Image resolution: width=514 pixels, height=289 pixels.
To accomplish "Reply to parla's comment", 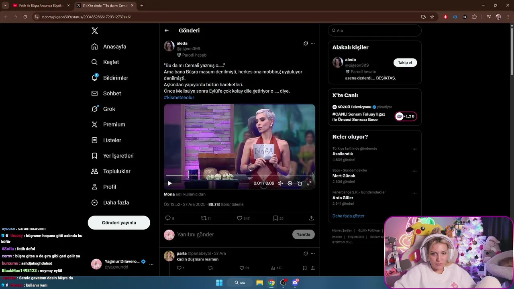I will click(181, 268).
